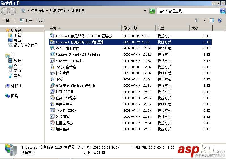
Task: Select 收藏夹 in the navigation pane
Action: tap(16, 30)
